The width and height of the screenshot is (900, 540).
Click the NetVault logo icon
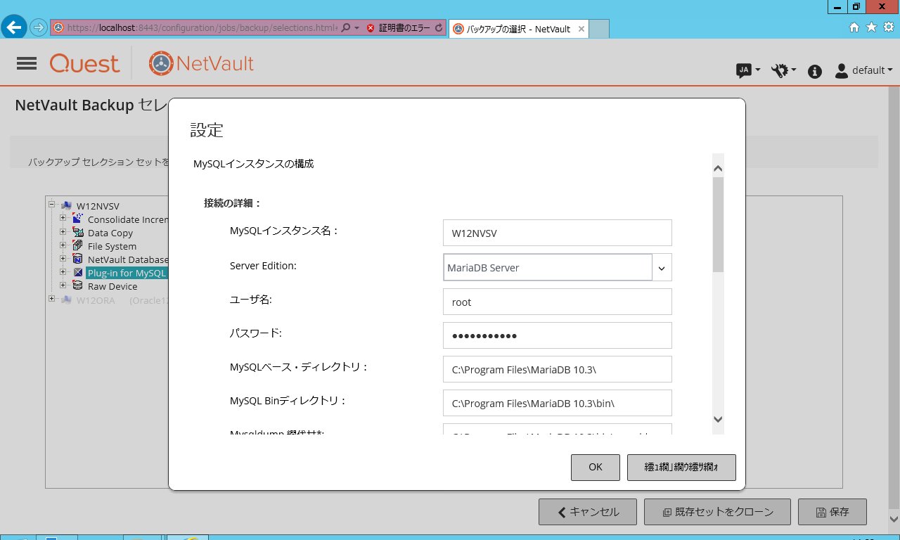(160, 64)
